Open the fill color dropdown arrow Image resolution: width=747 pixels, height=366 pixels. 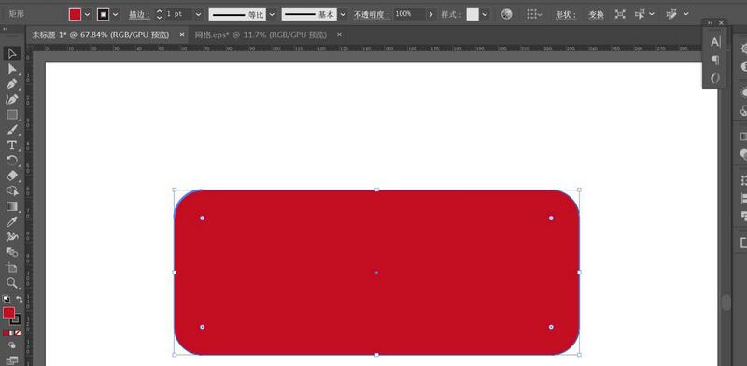(x=87, y=14)
